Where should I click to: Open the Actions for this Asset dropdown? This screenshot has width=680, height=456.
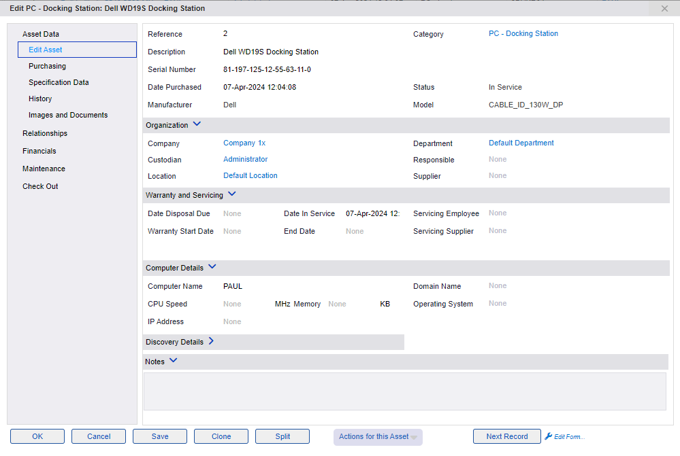coord(378,436)
